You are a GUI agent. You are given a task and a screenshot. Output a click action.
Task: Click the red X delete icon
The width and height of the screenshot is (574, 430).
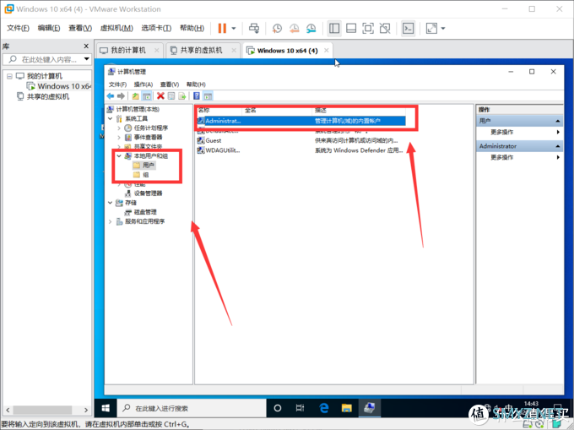[x=160, y=96]
